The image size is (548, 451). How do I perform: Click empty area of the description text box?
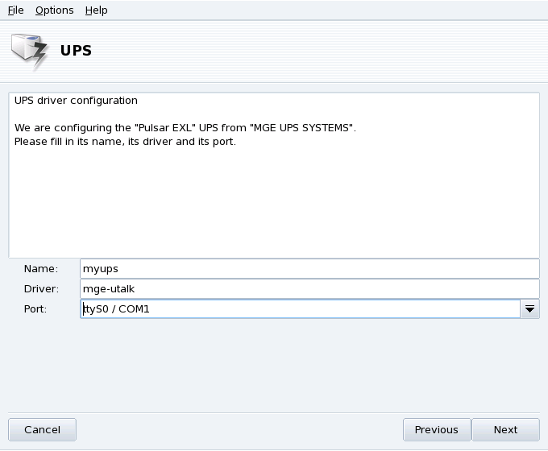pyautogui.click(x=274, y=209)
